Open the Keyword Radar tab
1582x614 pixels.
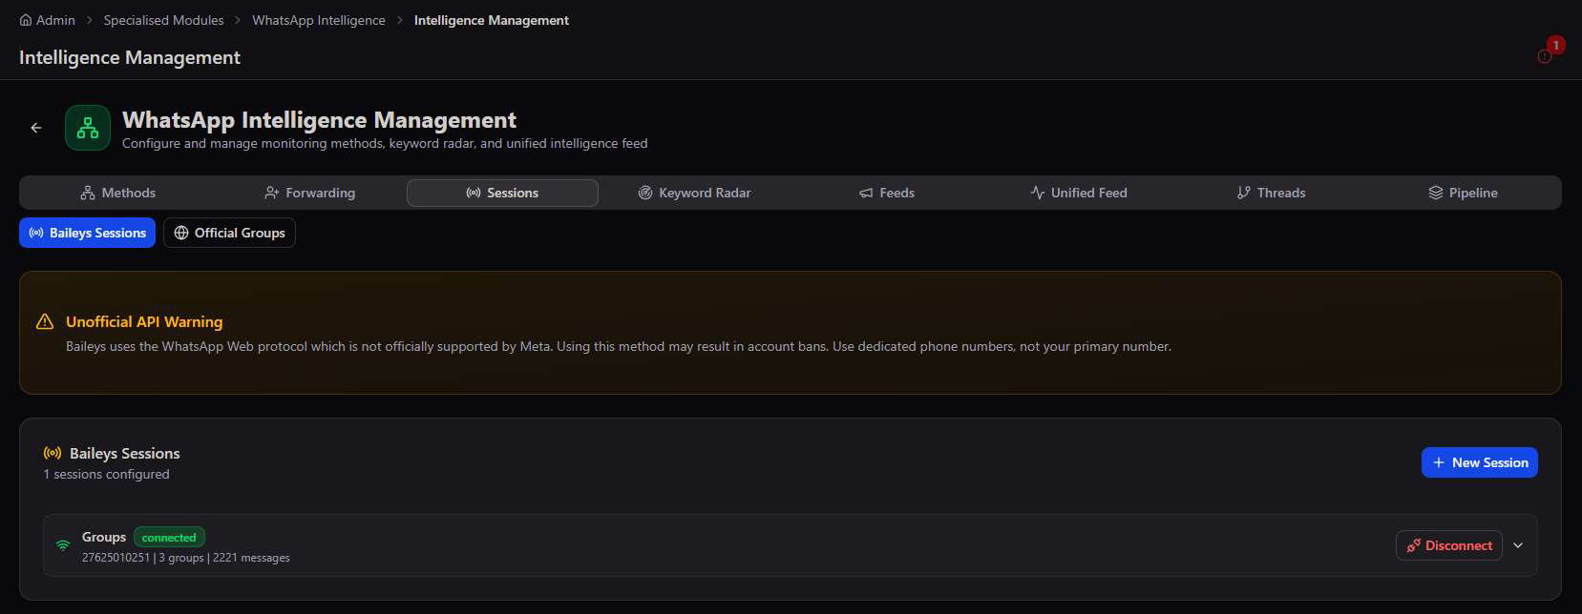pyautogui.click(x=694, y=193)
